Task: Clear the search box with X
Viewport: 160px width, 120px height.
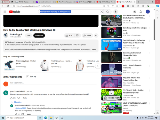Action: [x=102, y=12]
